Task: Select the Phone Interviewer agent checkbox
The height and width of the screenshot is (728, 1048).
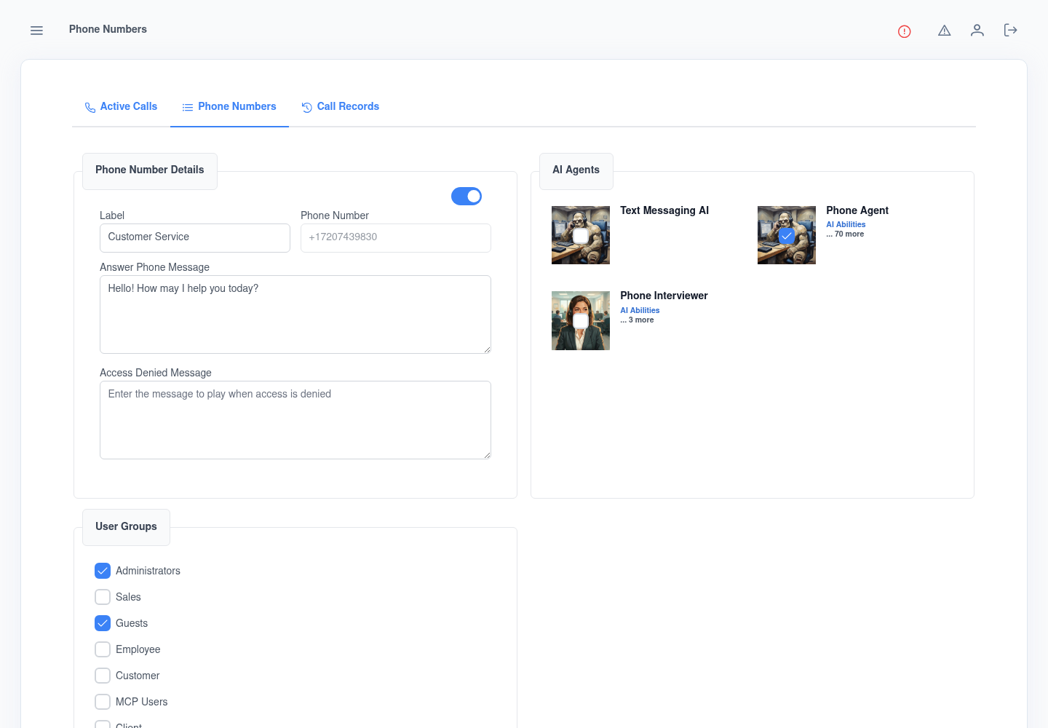Action: click(x=581, y=321)
